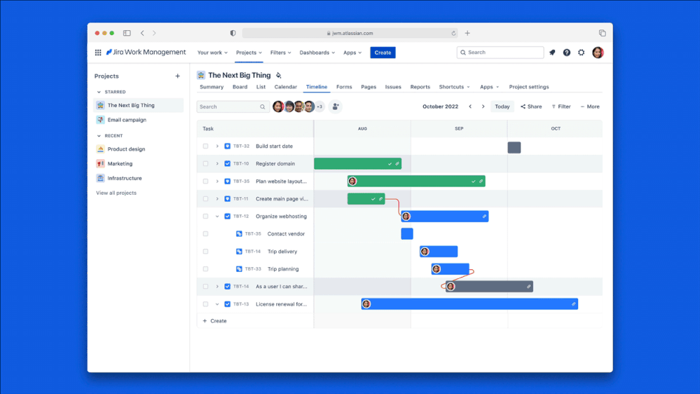This screenshot has width=700, height=394.
Task: Switch to the Board tab
Action: (x=240, y=87)
